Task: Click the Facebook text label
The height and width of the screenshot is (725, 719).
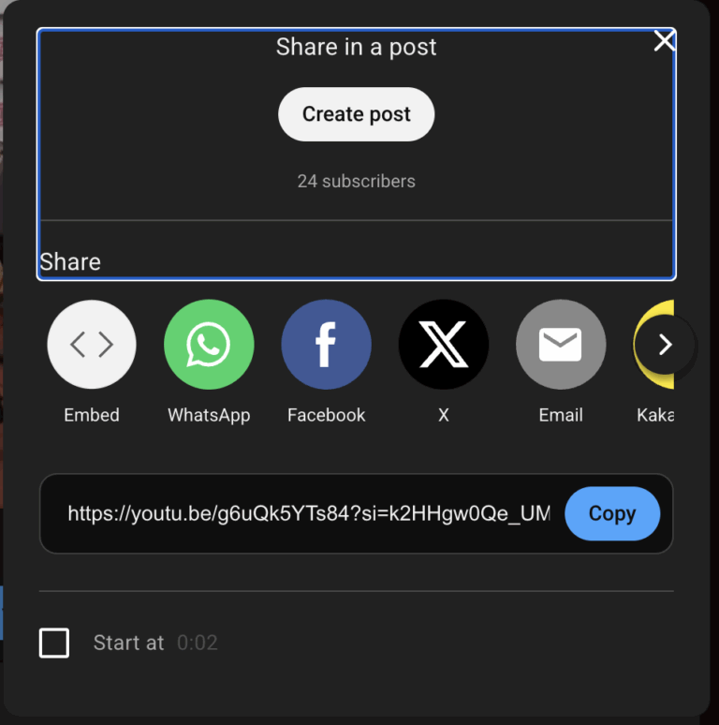Action: (x=326, y=415)
